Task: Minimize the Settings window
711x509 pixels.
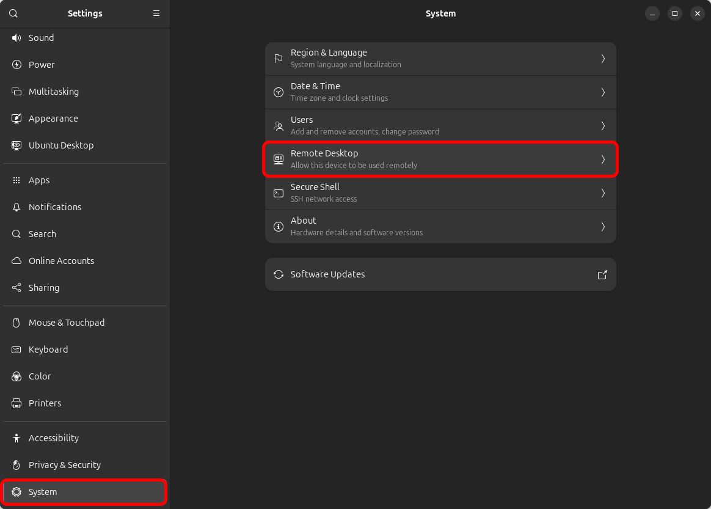Action: [652, 13]
